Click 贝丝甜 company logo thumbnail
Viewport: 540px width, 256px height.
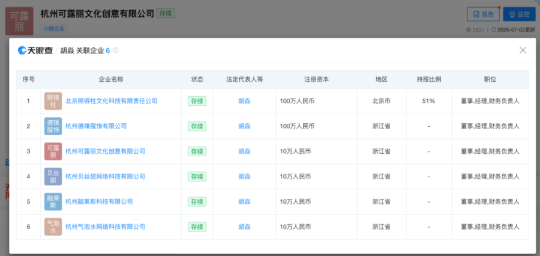[53, 177]
